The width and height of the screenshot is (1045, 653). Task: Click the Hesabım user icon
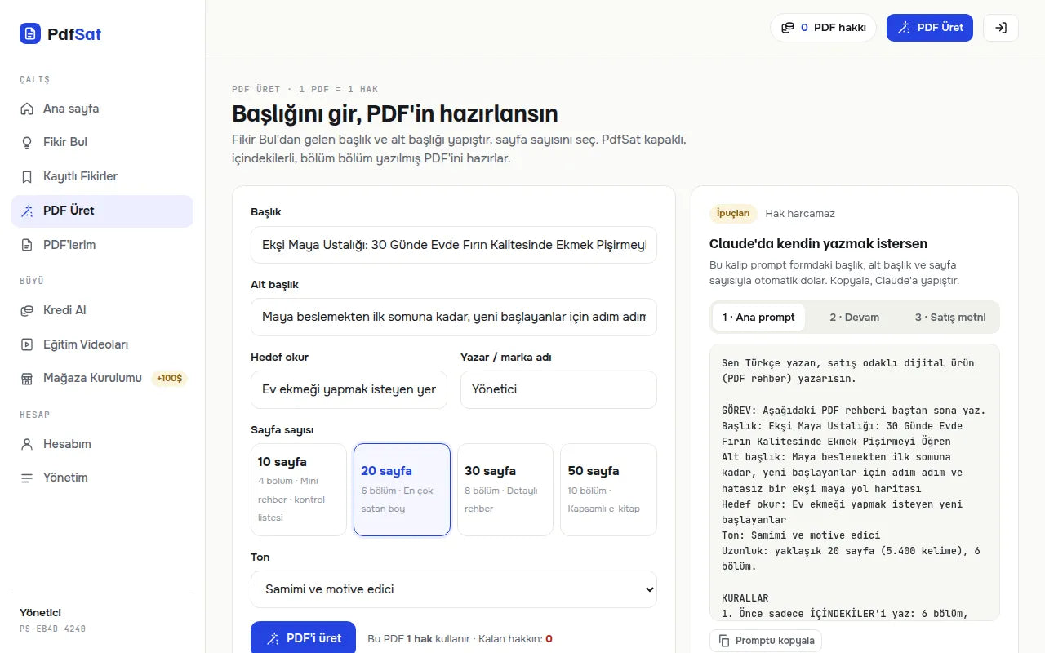pos(27,444)
